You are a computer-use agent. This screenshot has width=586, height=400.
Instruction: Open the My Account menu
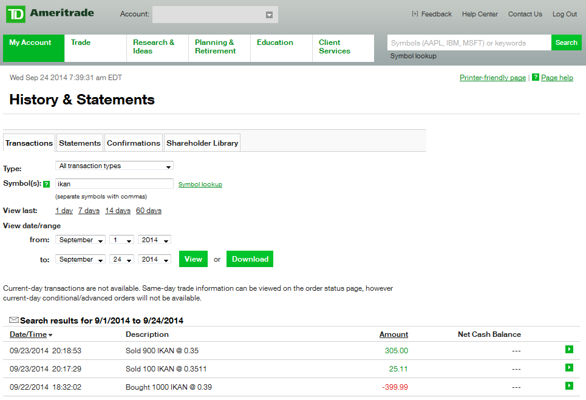click(33, 48)
